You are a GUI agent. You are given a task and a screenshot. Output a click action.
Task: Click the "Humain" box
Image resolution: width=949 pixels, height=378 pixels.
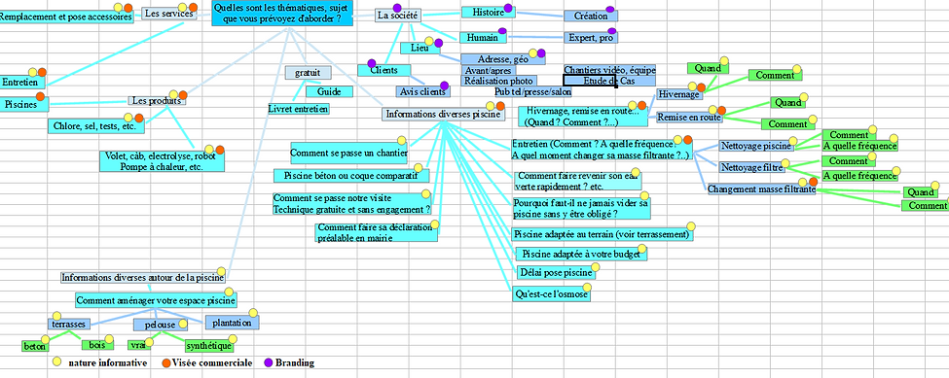[482, 38]
